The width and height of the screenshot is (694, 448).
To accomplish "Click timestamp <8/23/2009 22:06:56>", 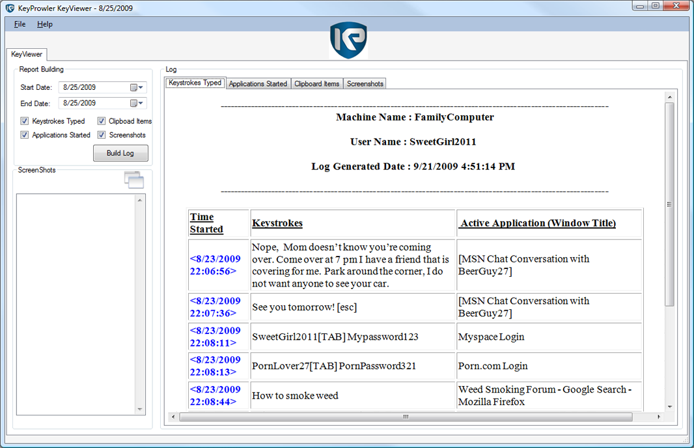I will click(x=215, y=265).
